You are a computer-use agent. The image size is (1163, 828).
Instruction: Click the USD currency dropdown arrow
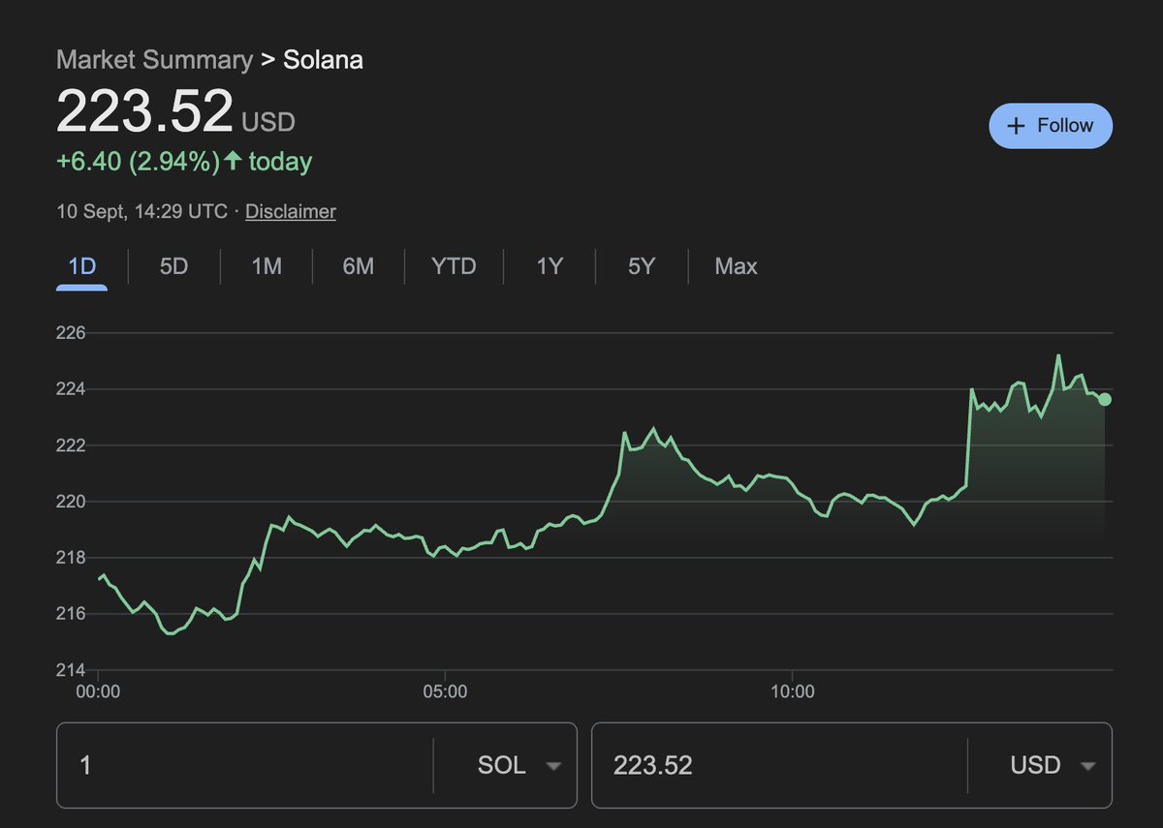click(1087, 765)
